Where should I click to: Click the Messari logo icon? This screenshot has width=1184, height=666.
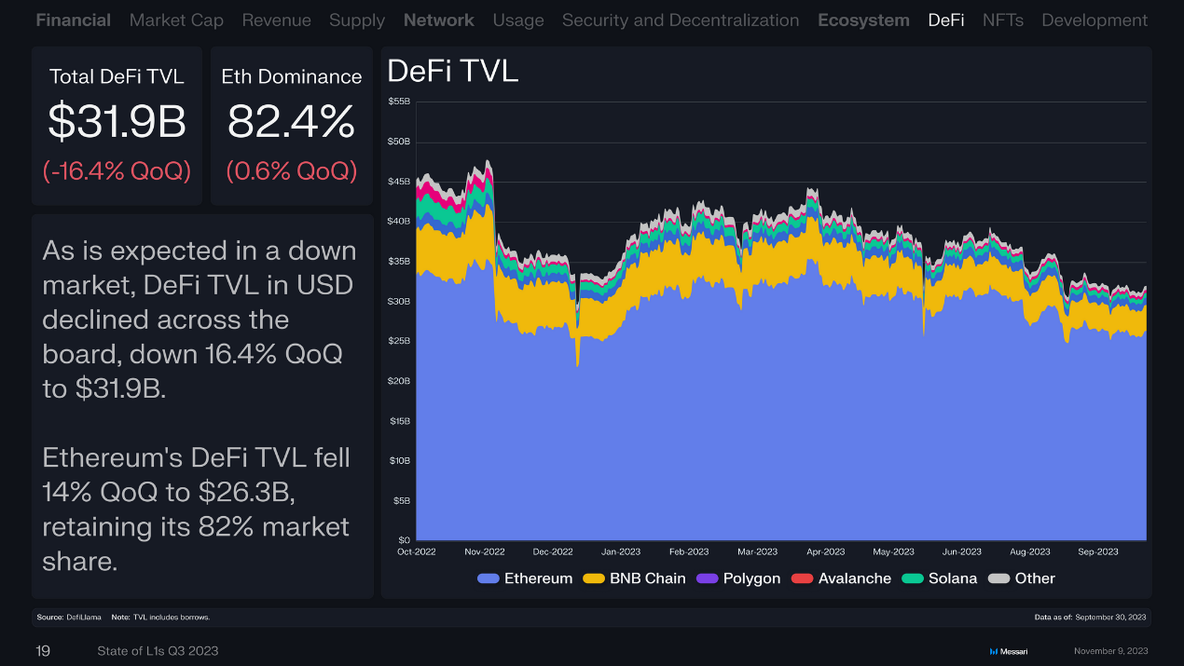[994, 651]
